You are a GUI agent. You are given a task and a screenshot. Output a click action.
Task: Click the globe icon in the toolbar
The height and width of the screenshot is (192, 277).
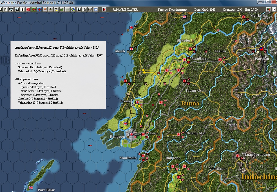[x=73, y=10]
